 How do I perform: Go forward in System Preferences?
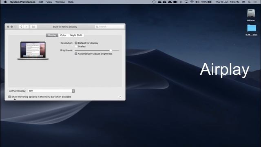[x=26, y=27]
